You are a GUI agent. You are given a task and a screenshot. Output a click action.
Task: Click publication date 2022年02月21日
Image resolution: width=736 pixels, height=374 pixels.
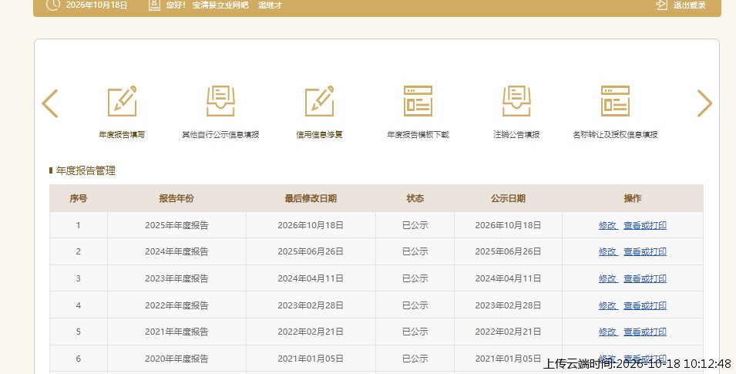click(508, 332)
